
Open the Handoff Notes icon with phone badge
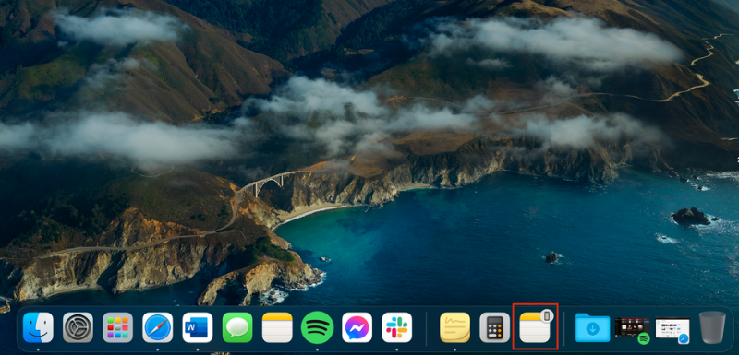tap(535, 326)
